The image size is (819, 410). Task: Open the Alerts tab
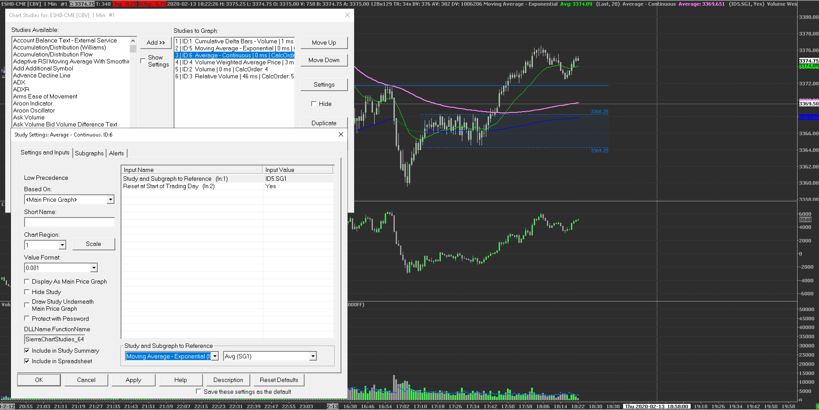pyautogui.click(x=117, y=153)
